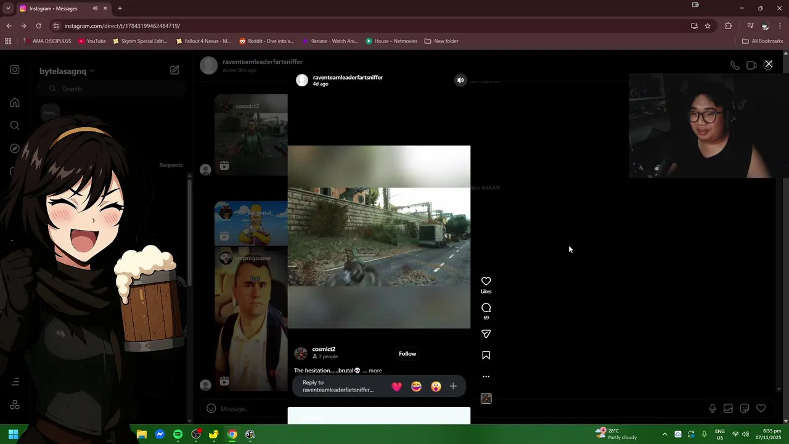React with the red heart emoji

tap(396, 387)
